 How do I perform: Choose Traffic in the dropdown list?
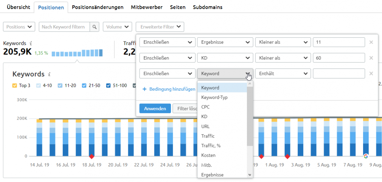222,136
